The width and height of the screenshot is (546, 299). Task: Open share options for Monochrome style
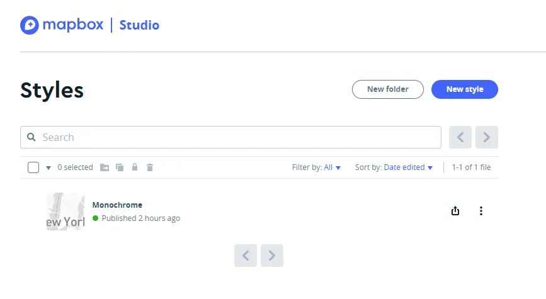point(456,211)
